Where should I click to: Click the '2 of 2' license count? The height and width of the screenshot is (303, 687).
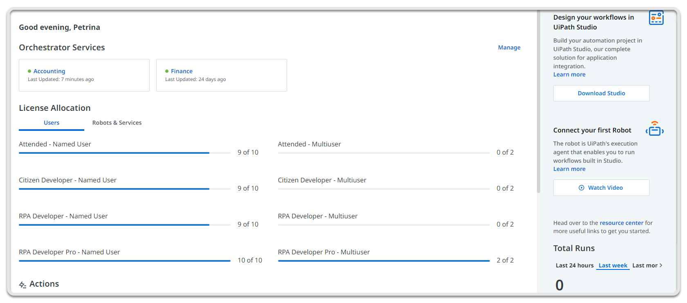(x=505, y=260)
